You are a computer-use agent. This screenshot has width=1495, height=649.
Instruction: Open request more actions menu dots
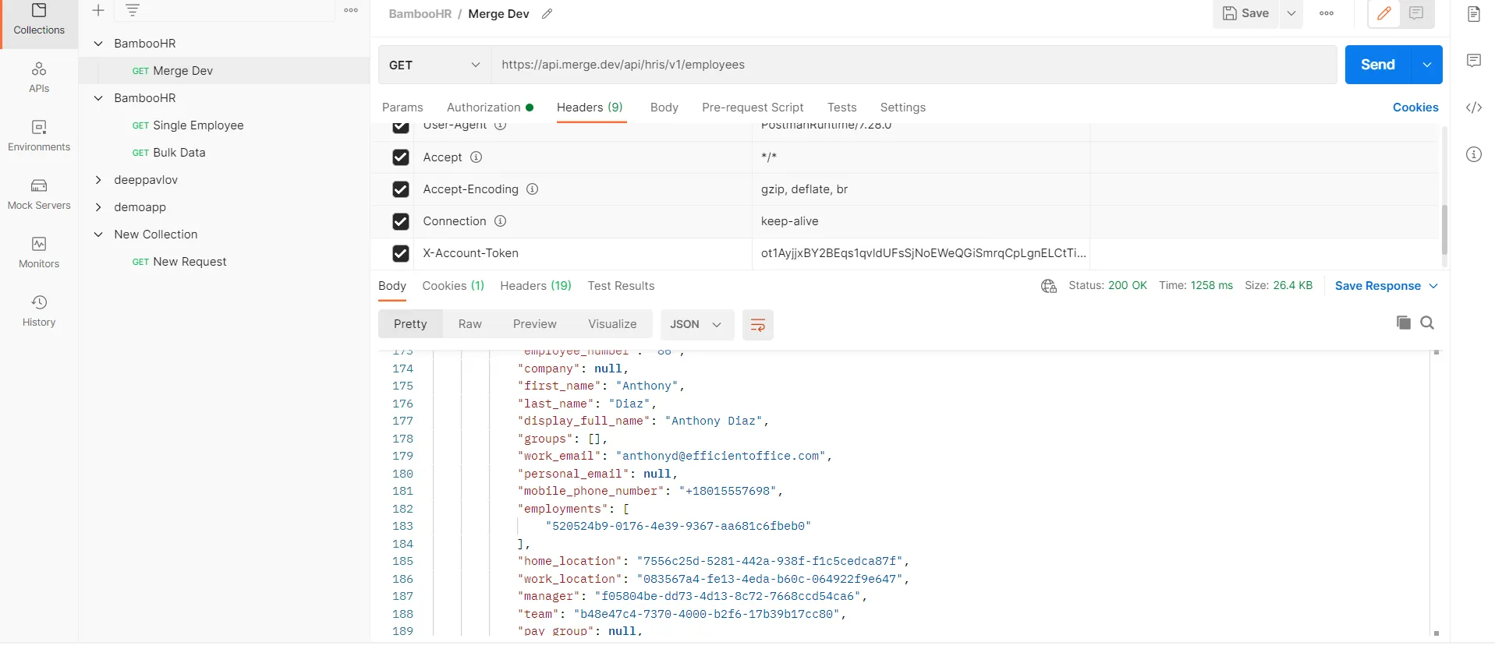pyautogui.click(x=1327, y=13)
